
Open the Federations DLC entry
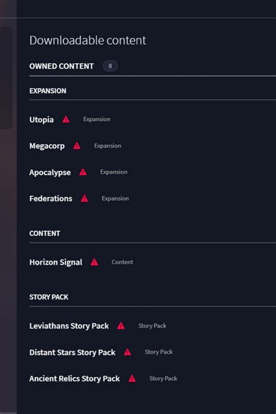point(51,199)
